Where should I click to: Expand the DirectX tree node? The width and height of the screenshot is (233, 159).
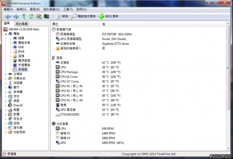pyautogui.click(x=6, y=106)
